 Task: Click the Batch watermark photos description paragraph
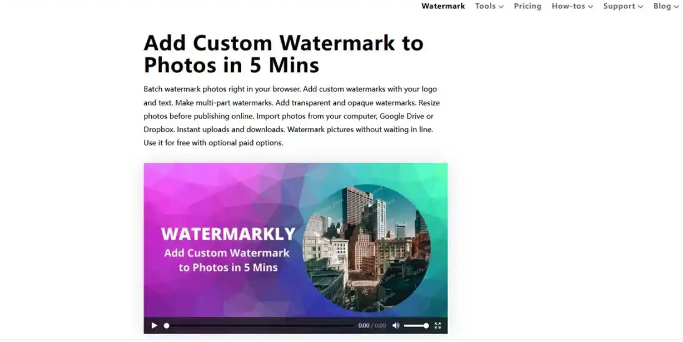tap(290, 116)
